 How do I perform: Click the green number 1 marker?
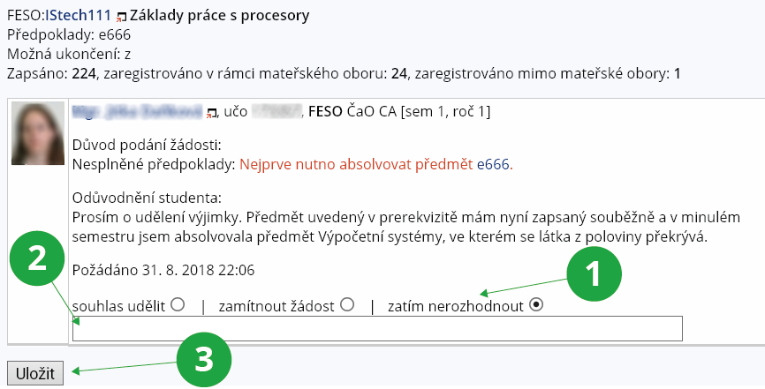coord(594,274)
